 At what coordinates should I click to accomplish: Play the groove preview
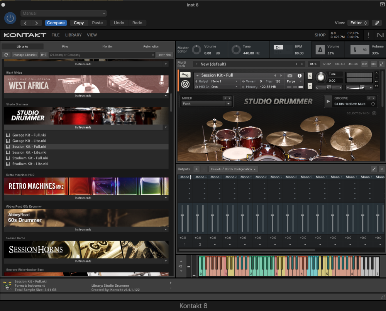pyautogui.click(x=328, y=101)
